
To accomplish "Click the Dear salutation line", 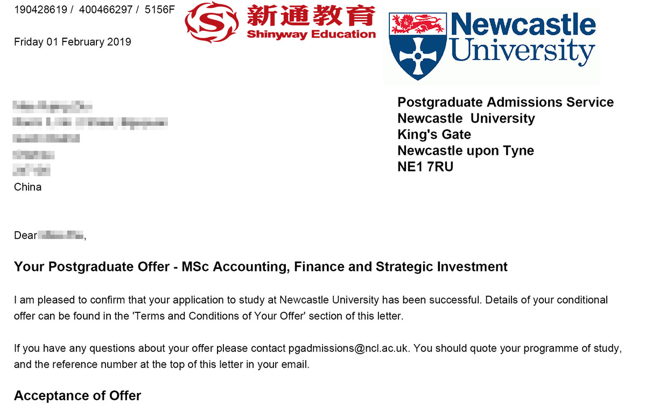I will click(x=50, y=236).
